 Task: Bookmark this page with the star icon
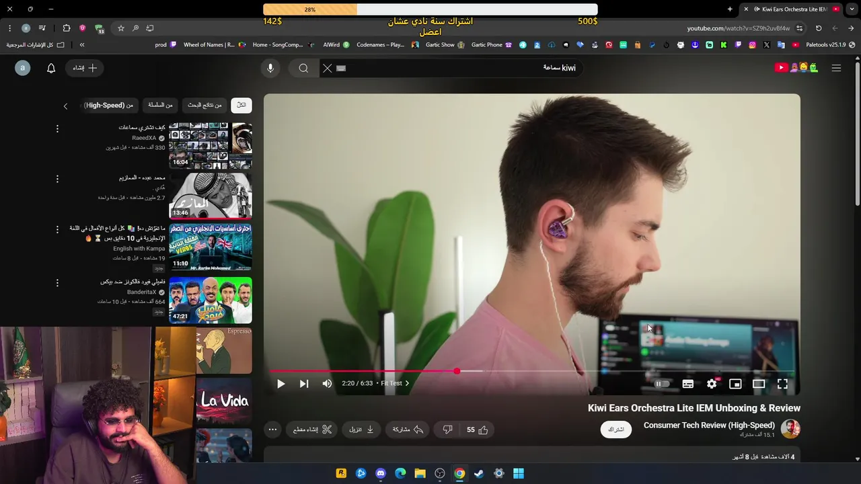[121, 28]
